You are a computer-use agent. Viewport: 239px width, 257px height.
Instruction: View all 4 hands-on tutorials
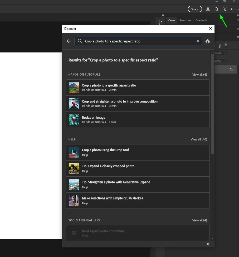[199, 74]
